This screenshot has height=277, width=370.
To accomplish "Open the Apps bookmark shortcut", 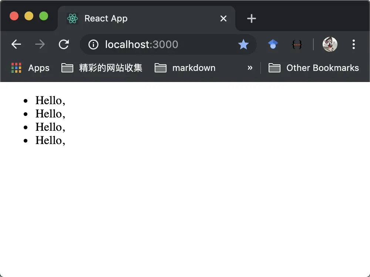I will click(x=30, y=68).
